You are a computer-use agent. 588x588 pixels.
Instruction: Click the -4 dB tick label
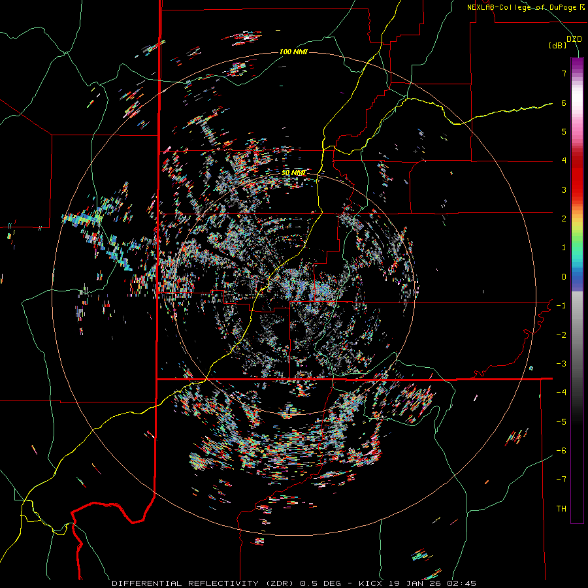(x=561, y=393)
